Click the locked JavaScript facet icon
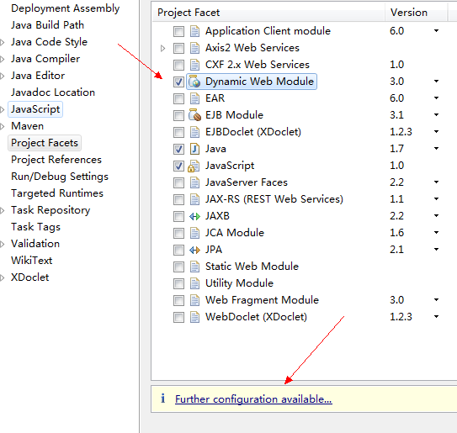This screenshot has width=457, height=433. click(x=194, y=166)
